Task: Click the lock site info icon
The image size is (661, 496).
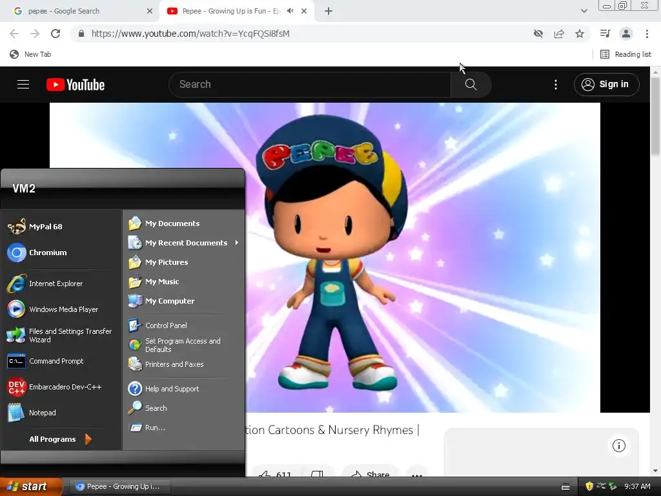Action: click(x=81, y=34)
